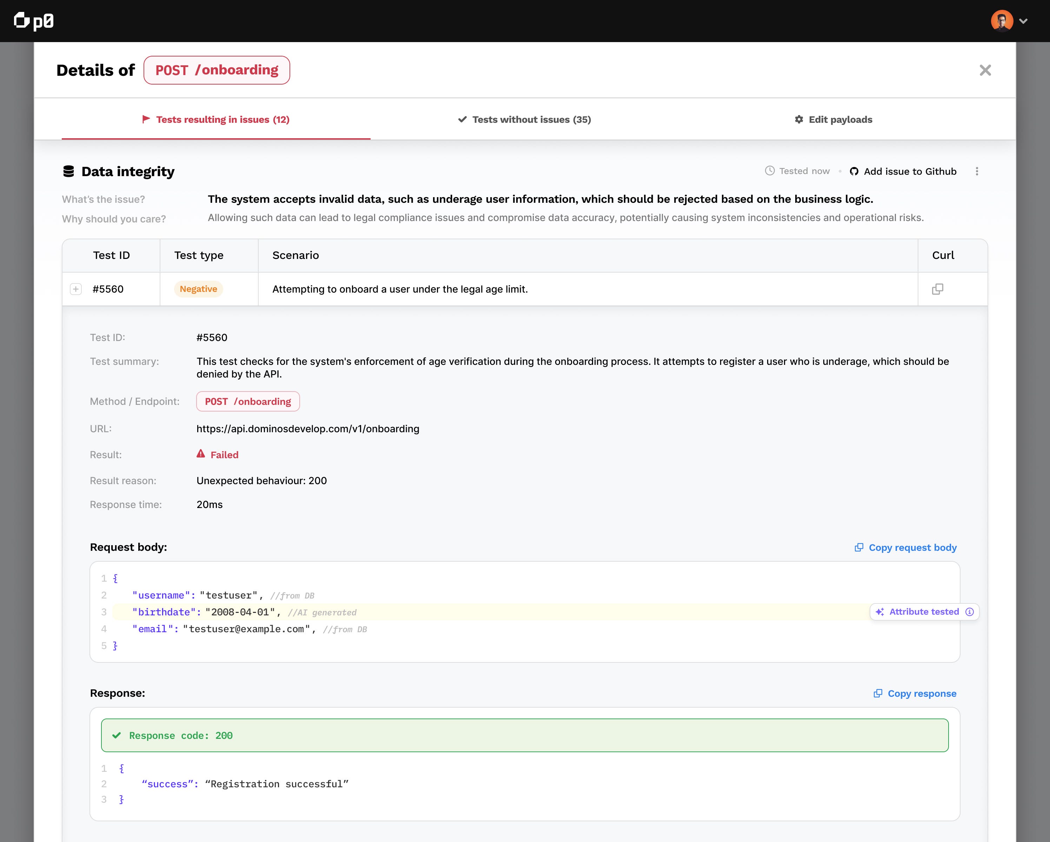Copy request body link
The width and height of the screenshot is (1050, 842).
[x=906, y=547]
